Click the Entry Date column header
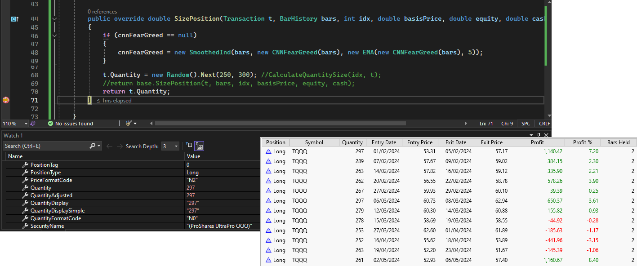The image size is (637, 266). 383,142
